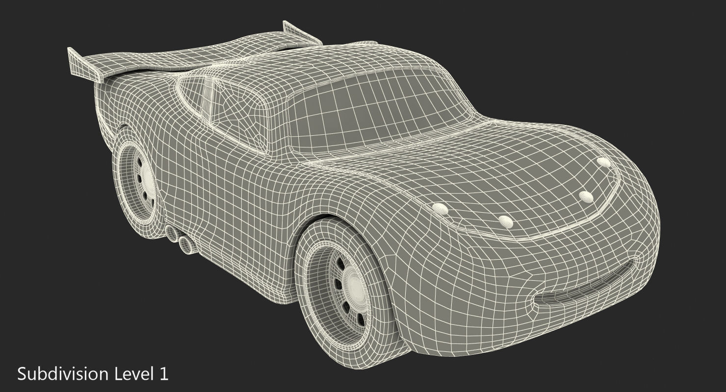Screen dimensions: 726x392
Task: Click the side exhaust pipes
Action: click(x=181, y=239)
